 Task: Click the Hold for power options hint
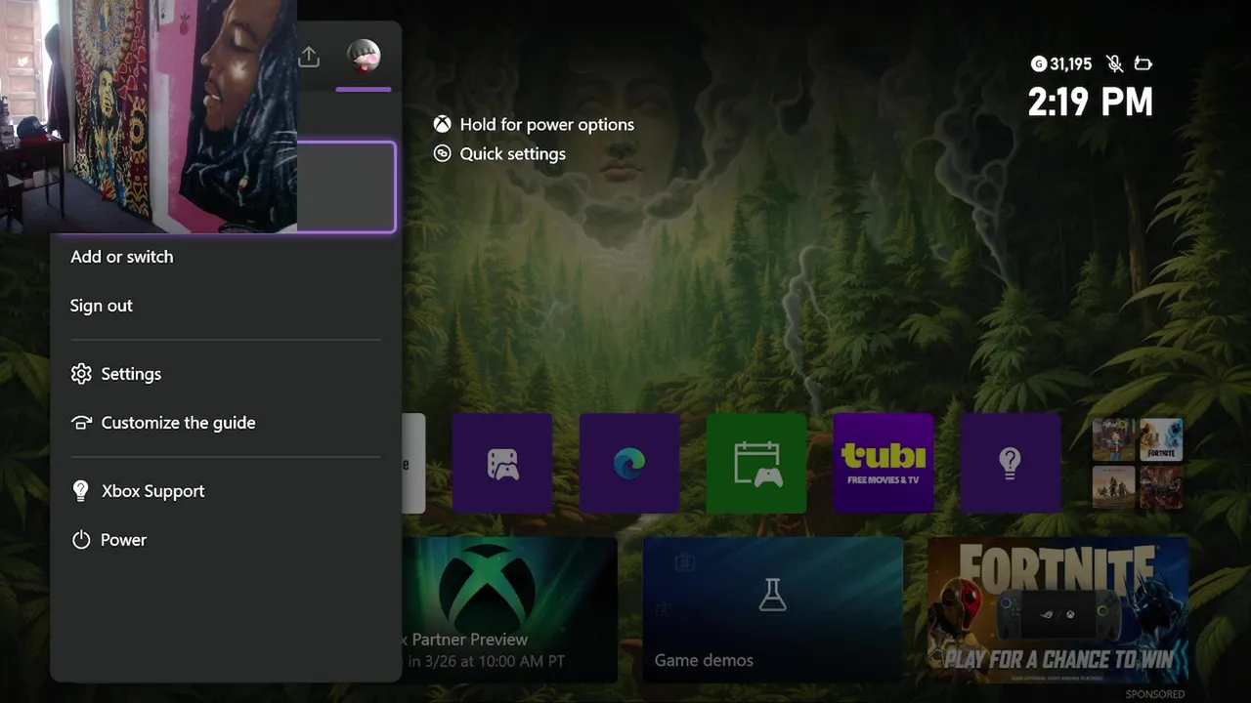coord(547,125)
